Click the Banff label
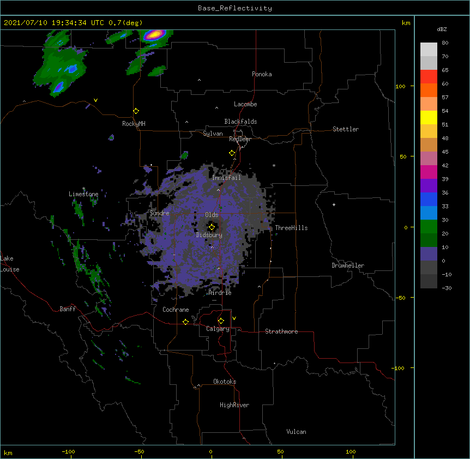The width and height of the screenshot is (470, 459). pos(68,309)
